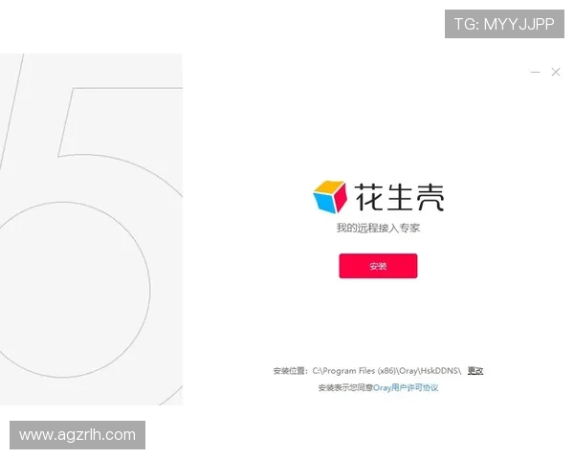Click the 我的远程接入专家 slogan text
574x459 pixels.
(378, 228)
